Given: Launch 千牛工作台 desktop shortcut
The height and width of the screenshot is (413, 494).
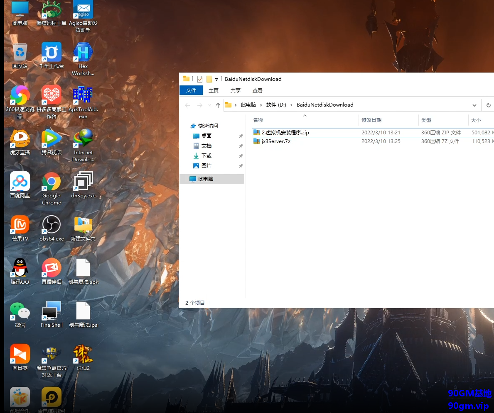Looking at the screenshot, I should click(x=52, y=56).
